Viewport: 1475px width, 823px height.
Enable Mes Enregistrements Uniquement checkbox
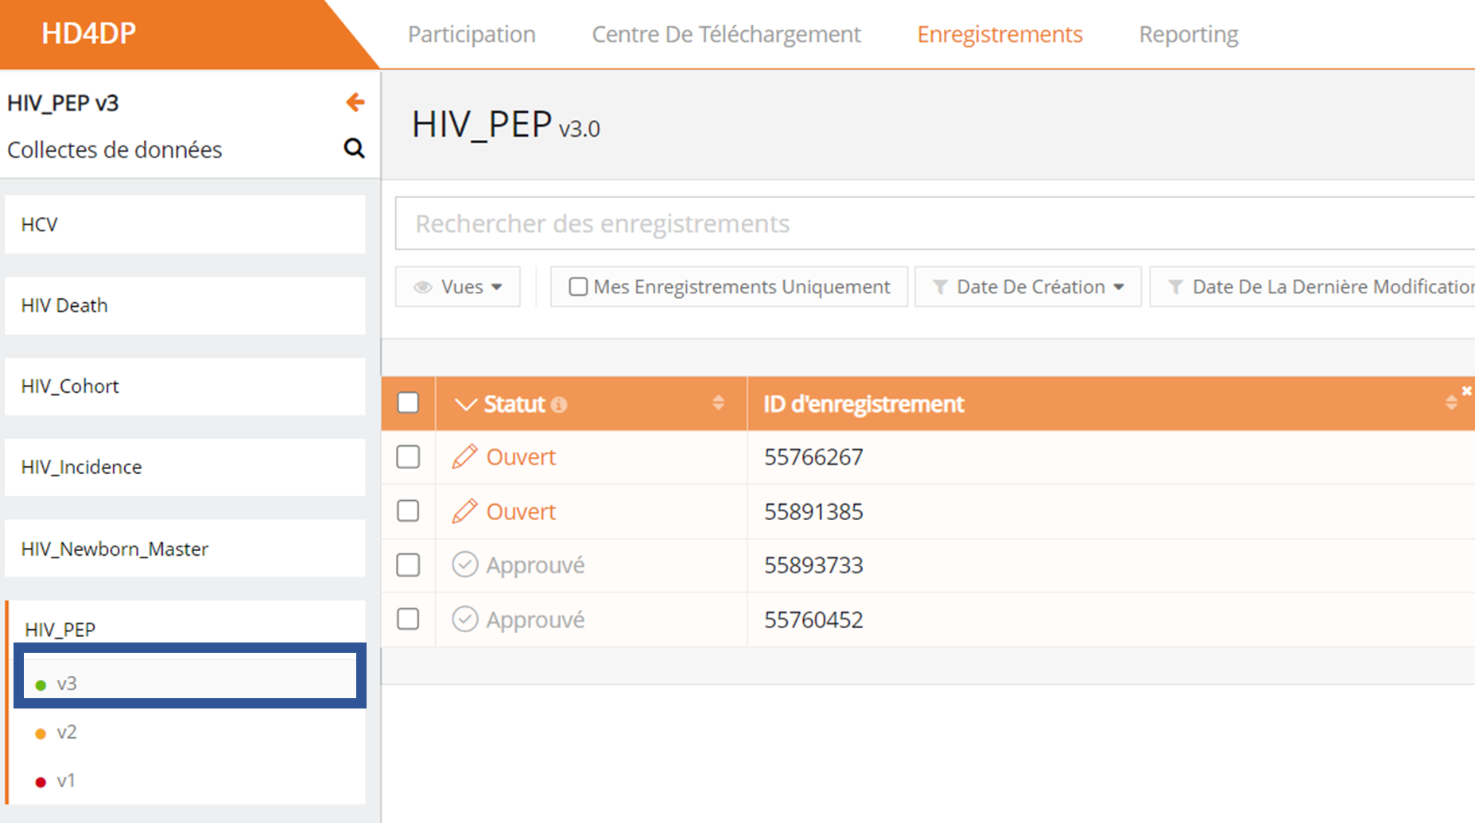[578, 287]
